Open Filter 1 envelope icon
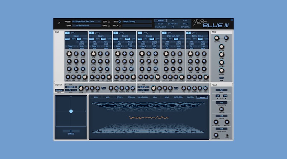 coord(104,88)
